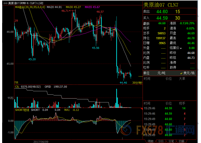Screen dimensions: 201x143
Task: Click the tallest cyan volume spike bar
Action: [117, 98]
